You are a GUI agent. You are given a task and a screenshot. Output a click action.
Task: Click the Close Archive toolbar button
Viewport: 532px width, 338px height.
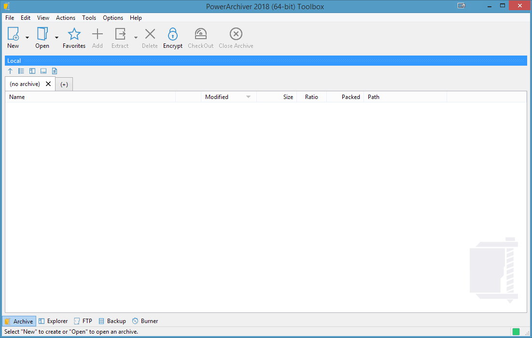pyautogui.click(x=236, y=38)
